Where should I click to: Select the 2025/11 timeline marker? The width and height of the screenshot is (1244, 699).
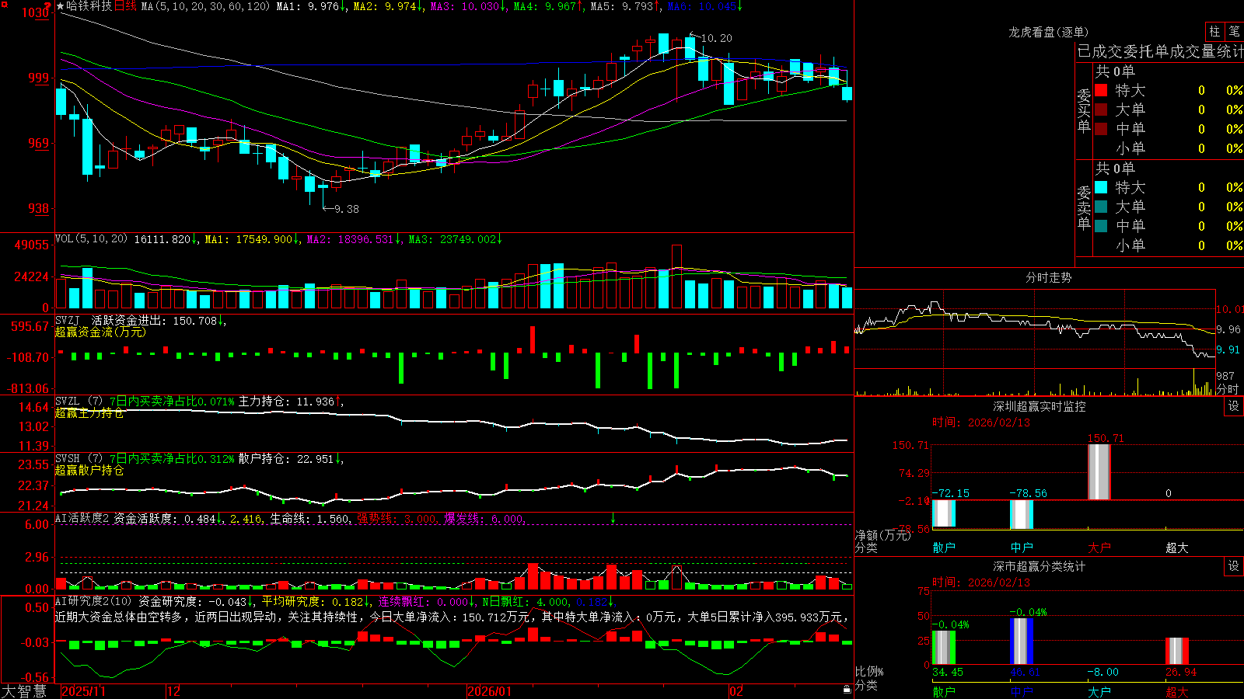83,691
